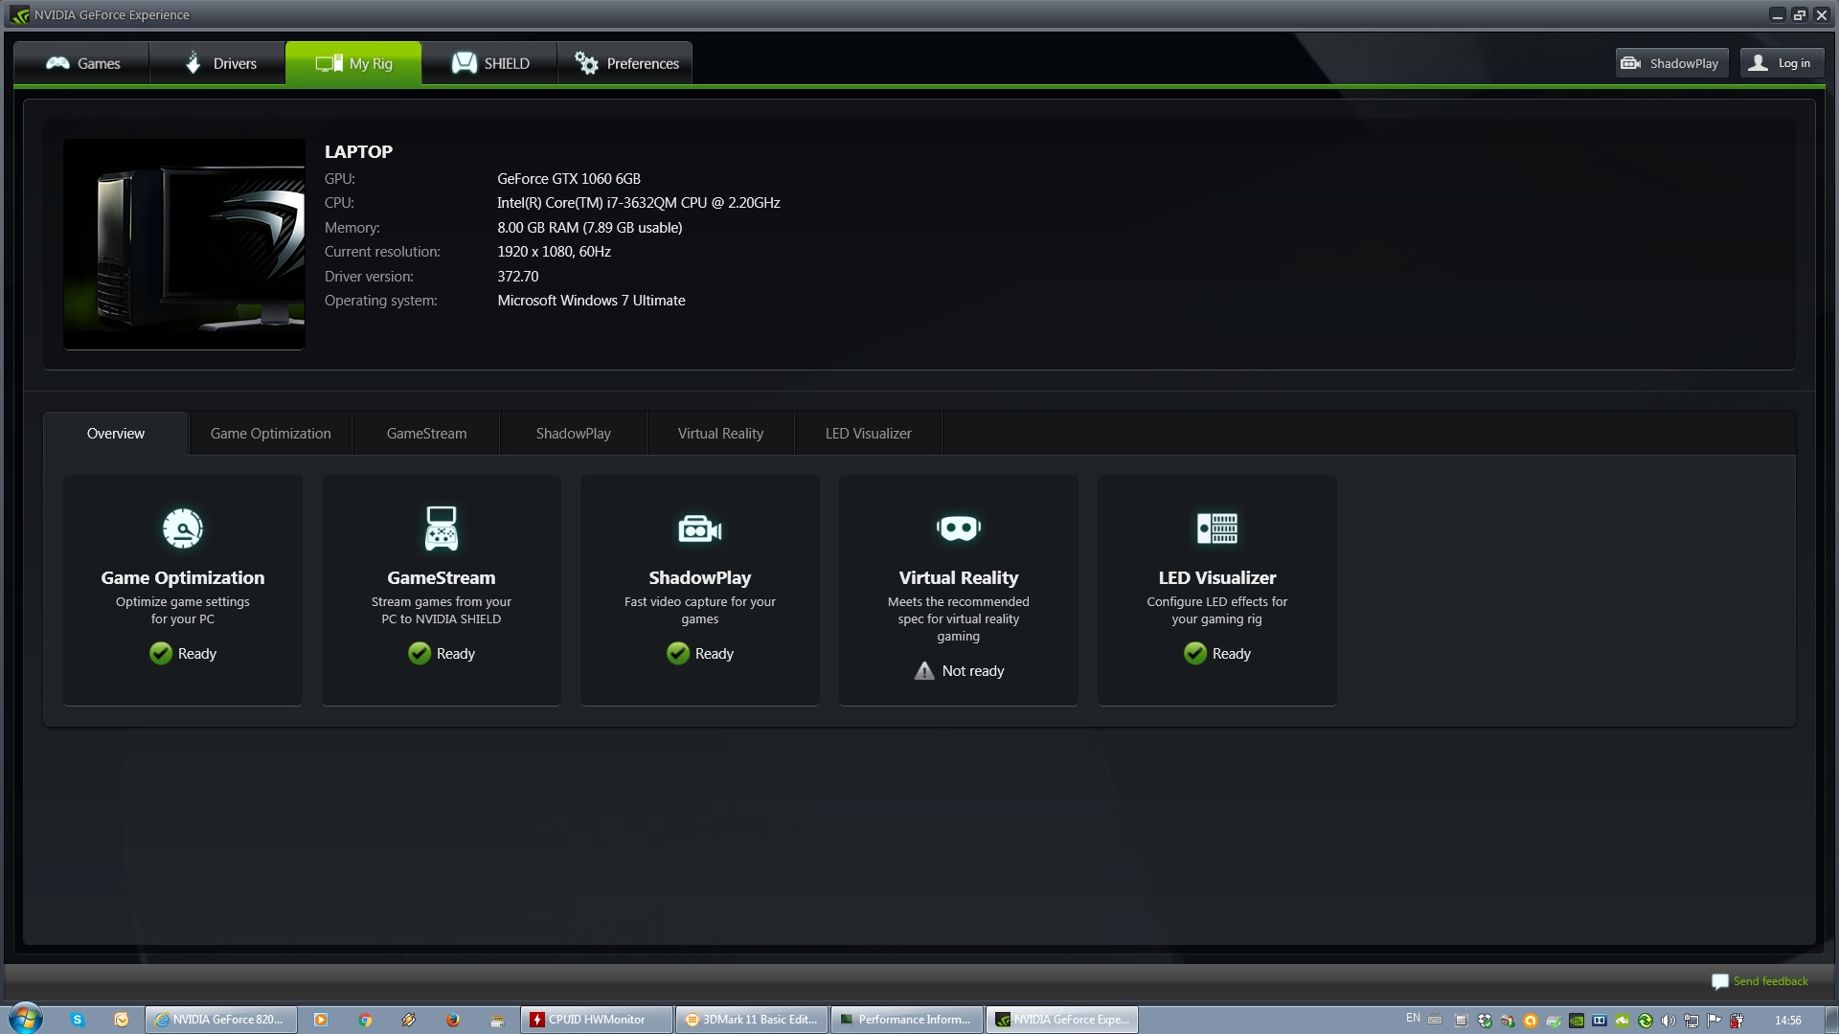Image resolution: width=1839 pixels, height=1034 pixels.
Task: Click the ShadowPlay Ready checkmark
Action: pyautogui.click(x=678, y=653)
